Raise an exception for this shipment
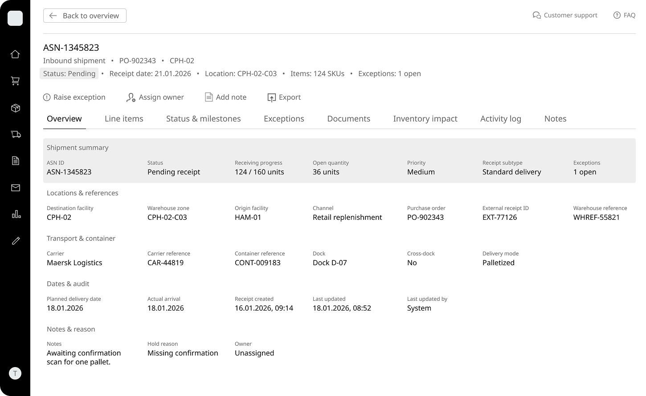 click(74, 97)
